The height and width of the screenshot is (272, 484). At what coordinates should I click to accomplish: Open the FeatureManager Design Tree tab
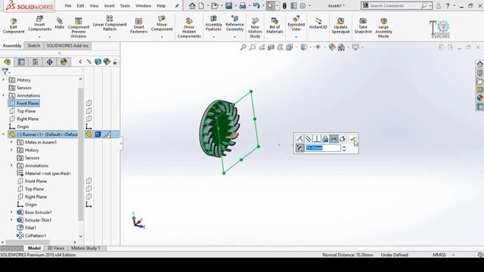(7, 62)
